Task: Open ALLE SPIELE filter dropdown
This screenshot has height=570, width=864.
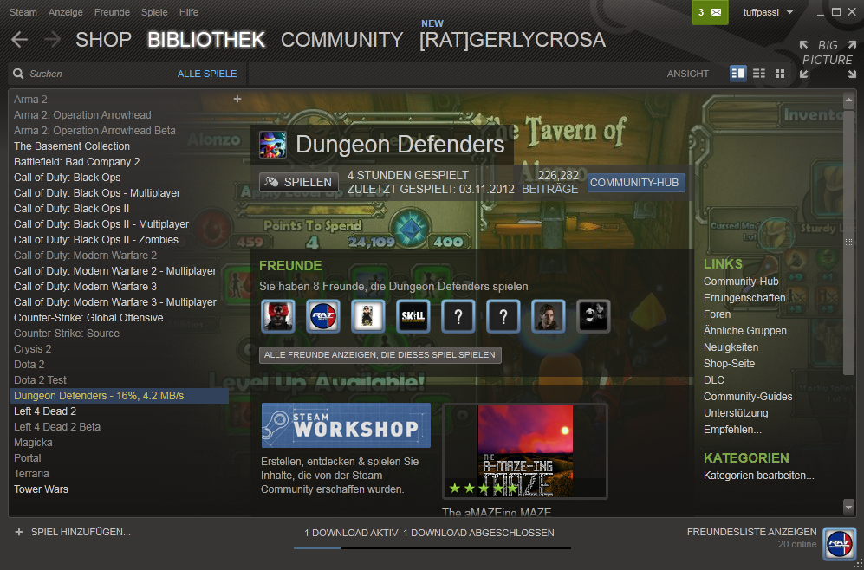Action: click(x=207, y=74)
